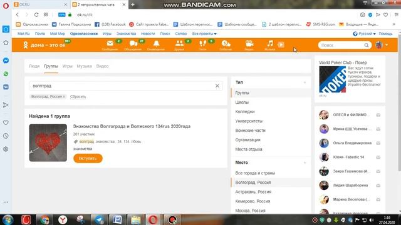Open the Events icon in orange bar
Screen dimensions: 401x225
click(226, 44)
